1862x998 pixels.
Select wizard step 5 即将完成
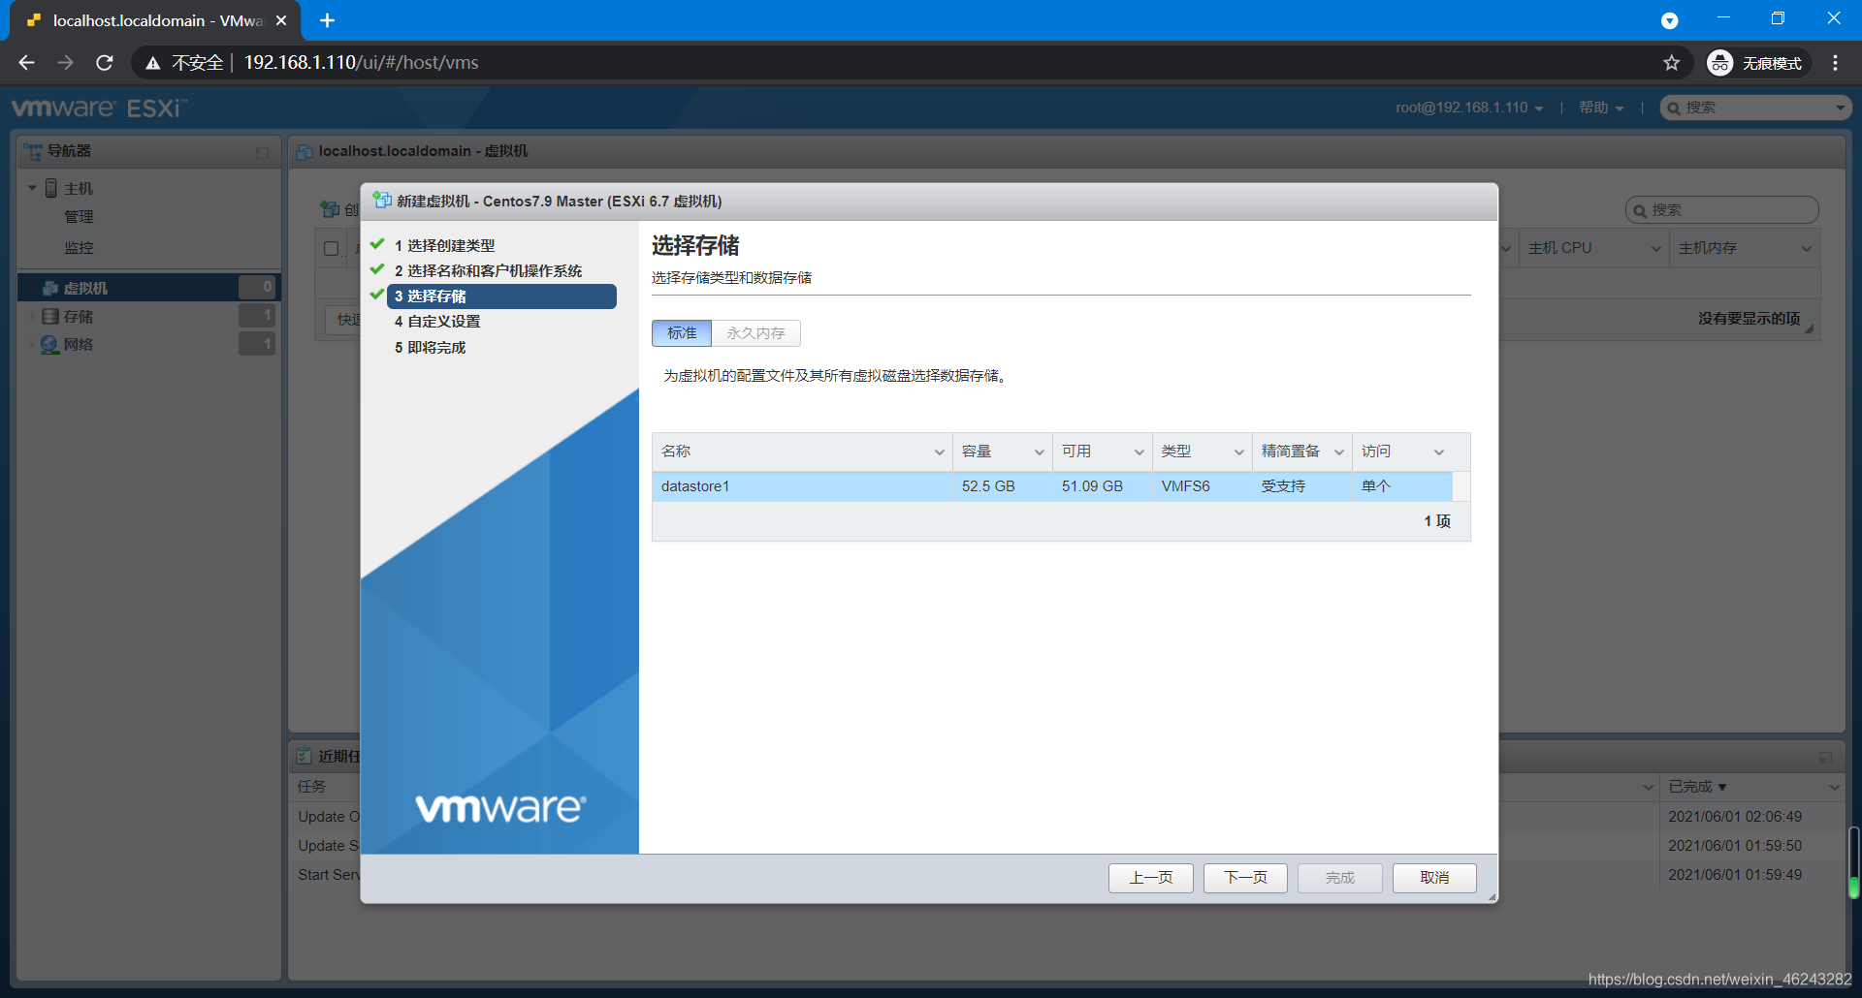pyautogui.click(x=430, y=348)
